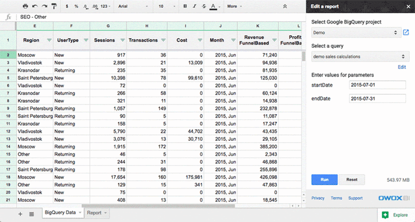Open the Support link
Image resolution: width=415 pixels, height=222 pixels.
pos(356,198)
